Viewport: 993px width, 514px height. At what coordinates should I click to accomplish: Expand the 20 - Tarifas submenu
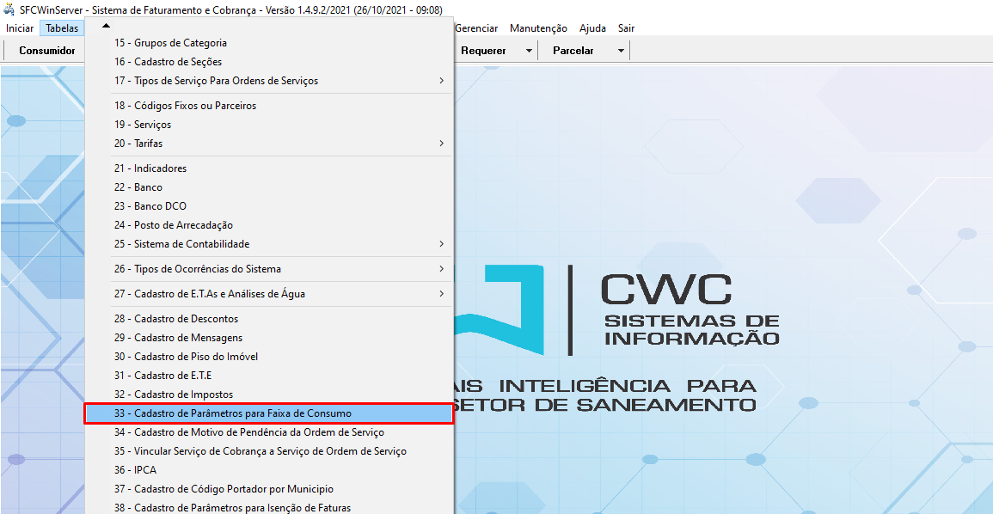441,144
